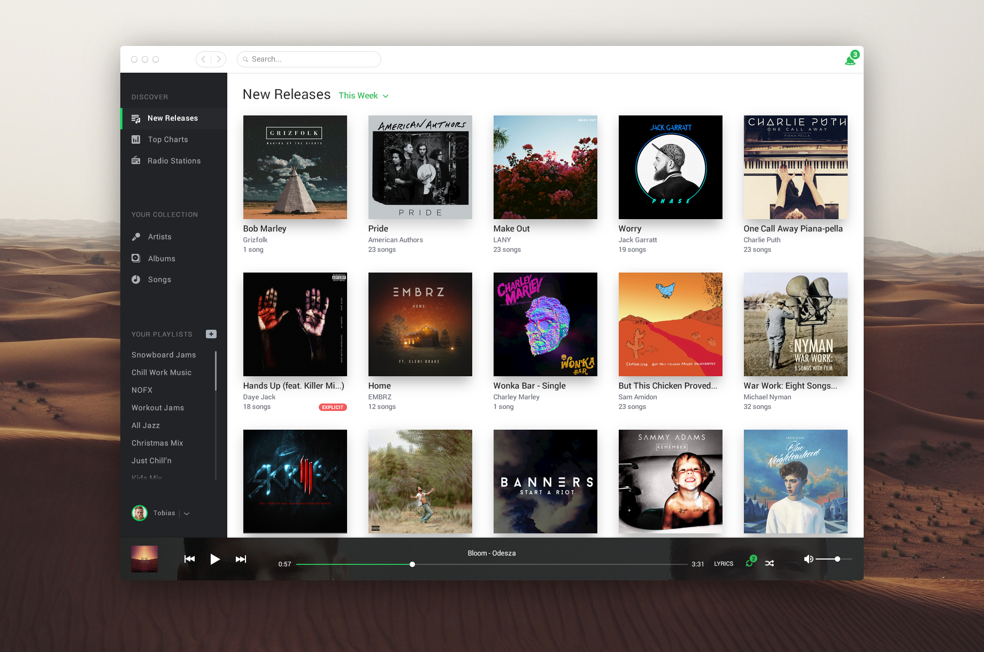
Task: Click the Charley Marley artist name
Action: (517, 397)
